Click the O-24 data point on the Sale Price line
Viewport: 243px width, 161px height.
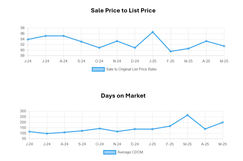(x=99, y=48)
